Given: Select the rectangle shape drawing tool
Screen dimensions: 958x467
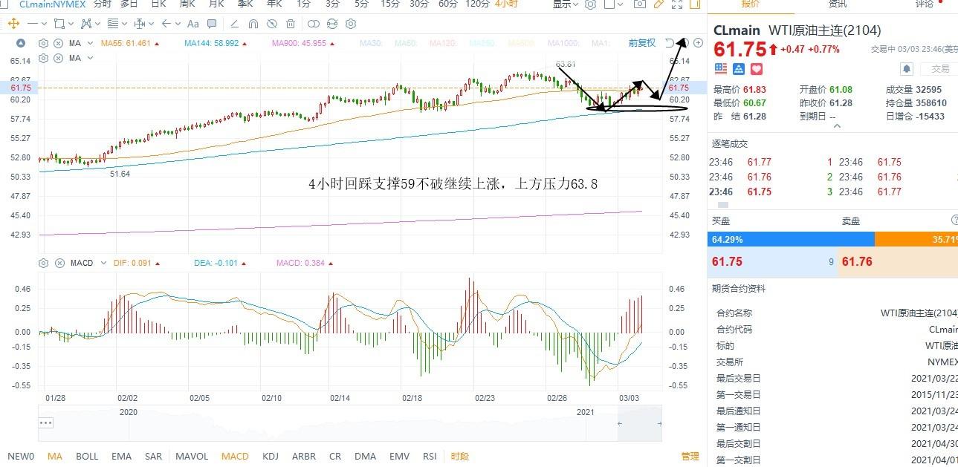Looking at the screenshot, I should (59, 23).
